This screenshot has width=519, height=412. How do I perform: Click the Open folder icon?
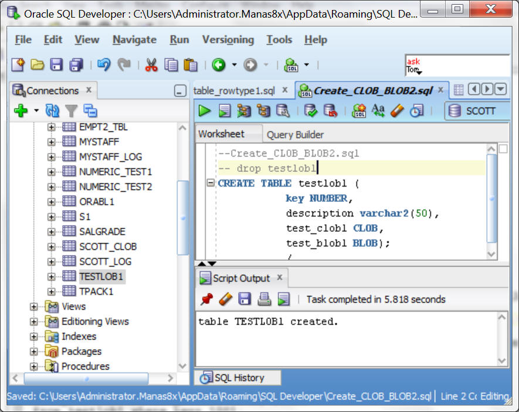pos(37,65)
